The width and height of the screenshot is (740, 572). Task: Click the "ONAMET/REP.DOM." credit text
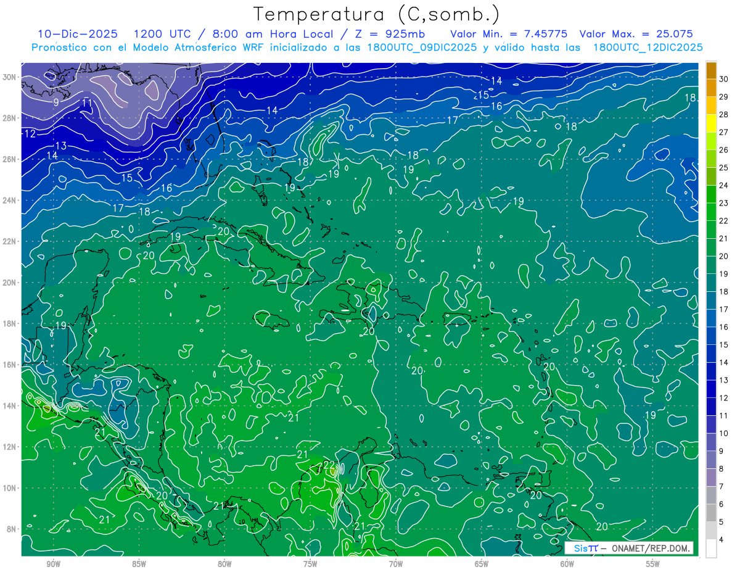[650, 548]
